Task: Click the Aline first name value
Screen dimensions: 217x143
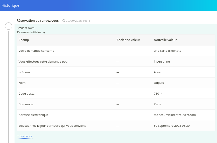Action: click(x=157, y=72)
